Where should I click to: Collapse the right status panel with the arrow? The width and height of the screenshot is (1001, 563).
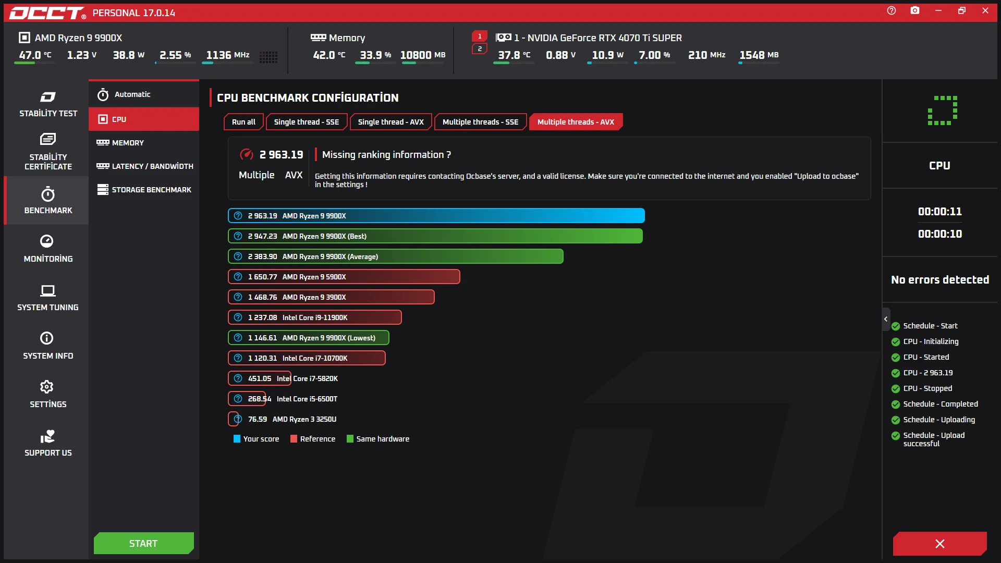coord(886,319)
